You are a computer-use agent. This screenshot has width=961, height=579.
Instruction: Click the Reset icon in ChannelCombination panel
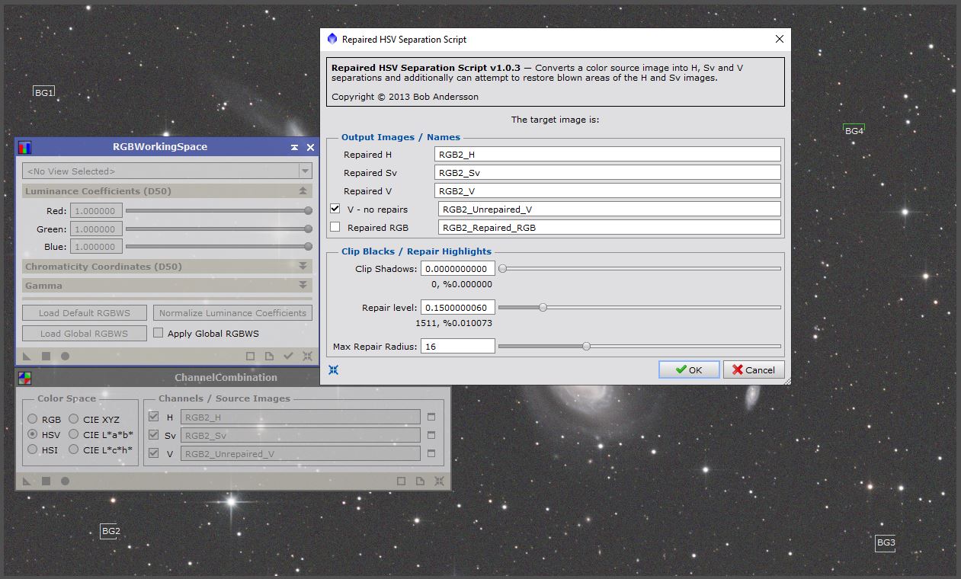click(x=439, y=481)
